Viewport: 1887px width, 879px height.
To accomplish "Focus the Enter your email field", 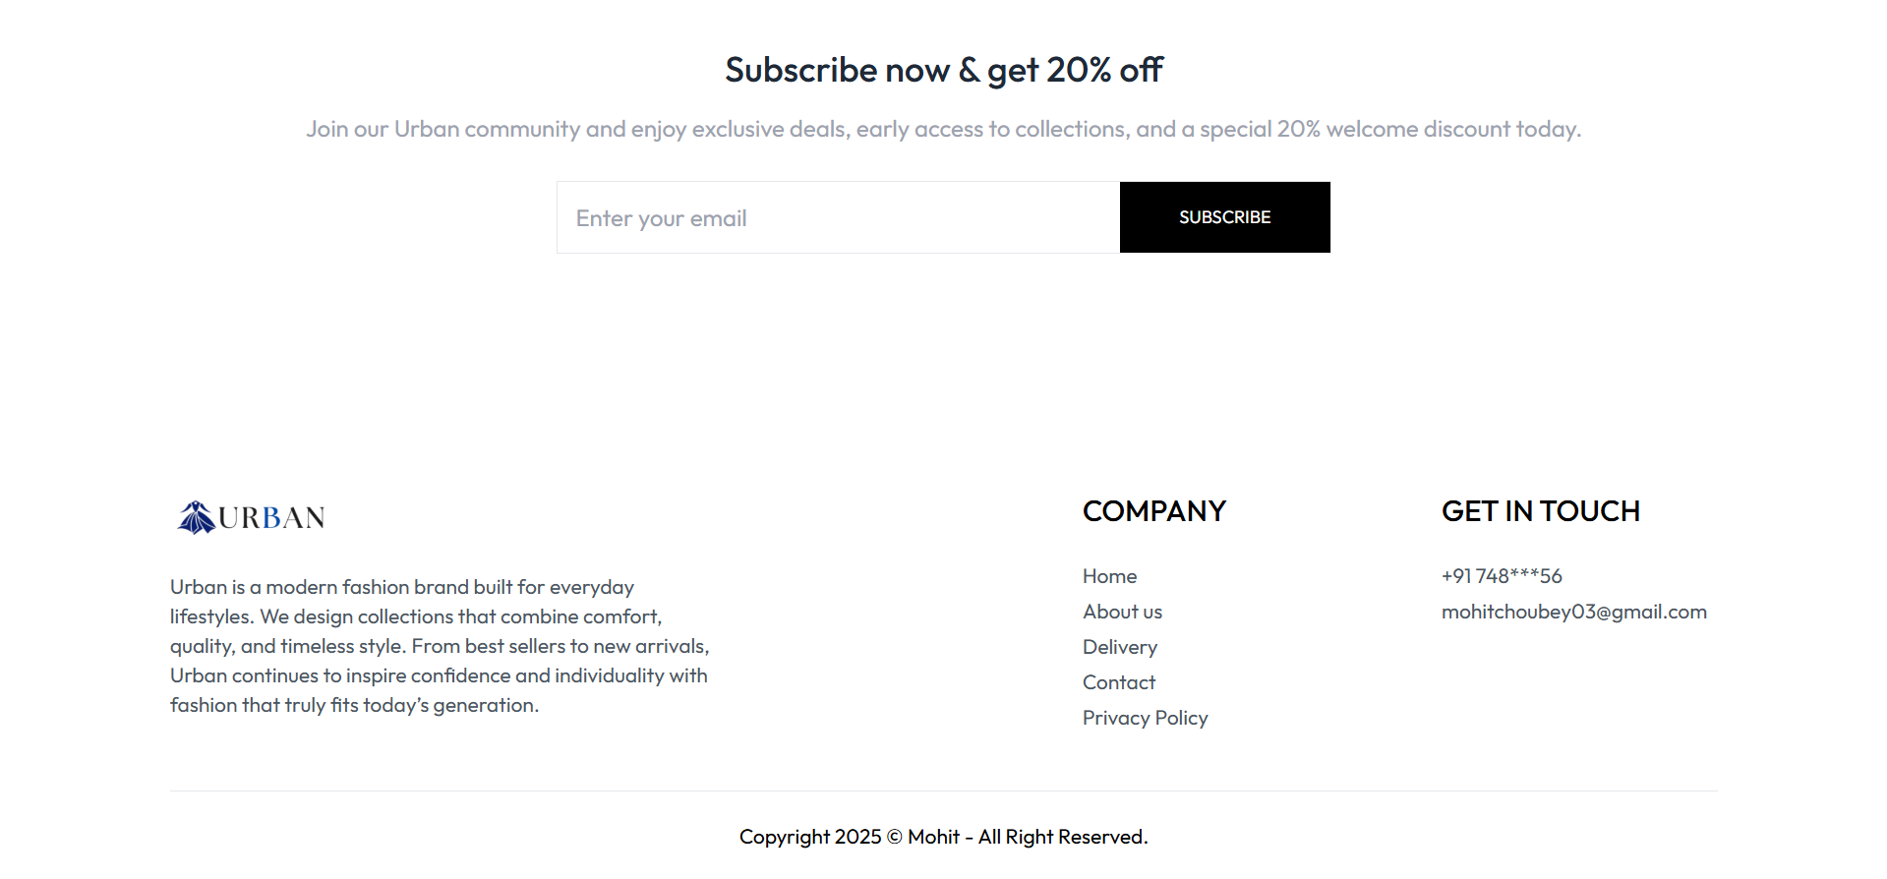I will point(838,217).
